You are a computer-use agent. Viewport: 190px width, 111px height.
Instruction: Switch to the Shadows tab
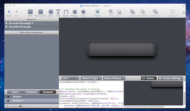coord(48,92)
